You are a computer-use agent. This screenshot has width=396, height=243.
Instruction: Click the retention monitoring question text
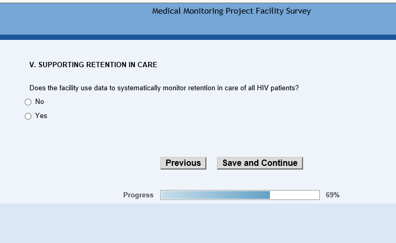[164, 88]
